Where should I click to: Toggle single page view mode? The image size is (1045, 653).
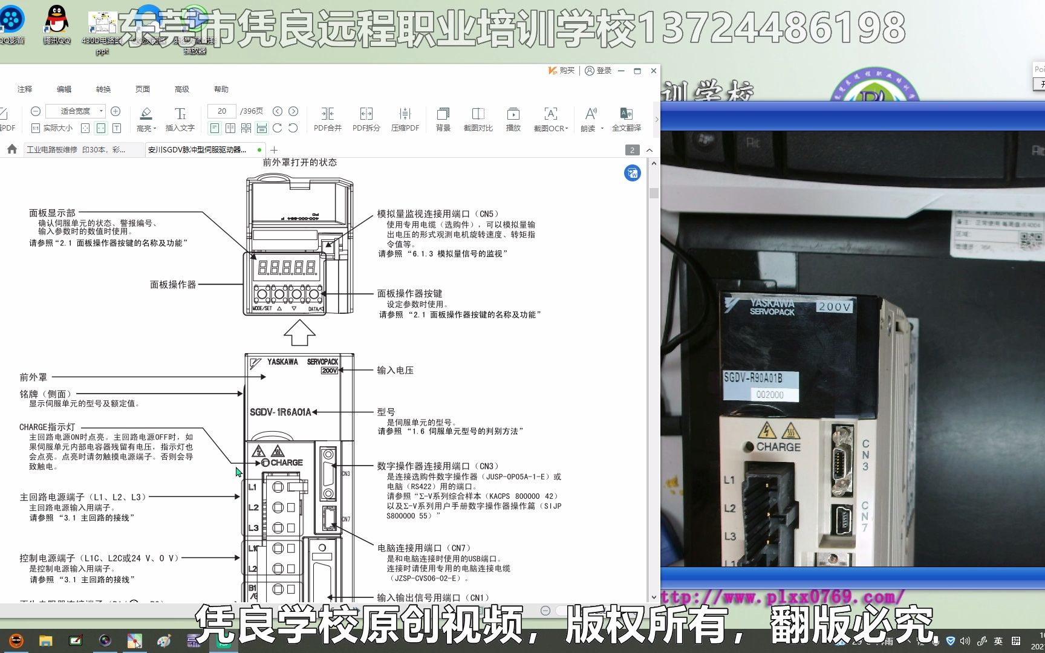215,128
